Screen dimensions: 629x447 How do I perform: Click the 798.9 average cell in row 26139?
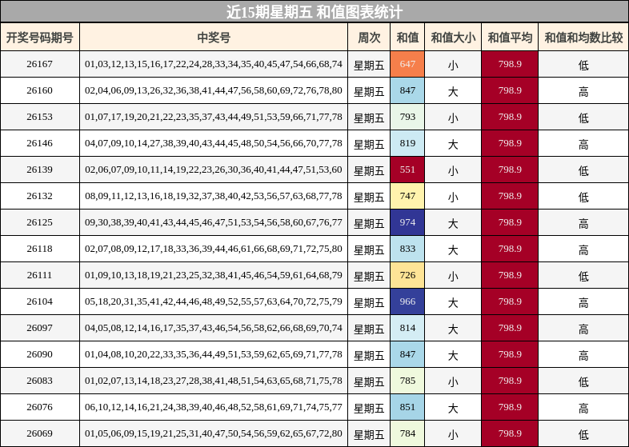coord(510,170)
